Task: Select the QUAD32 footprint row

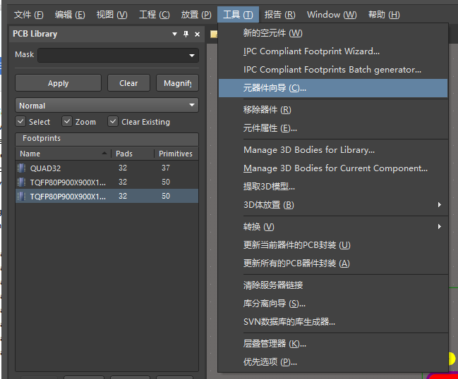Action: pyautogui.click(x=107, y=168)
